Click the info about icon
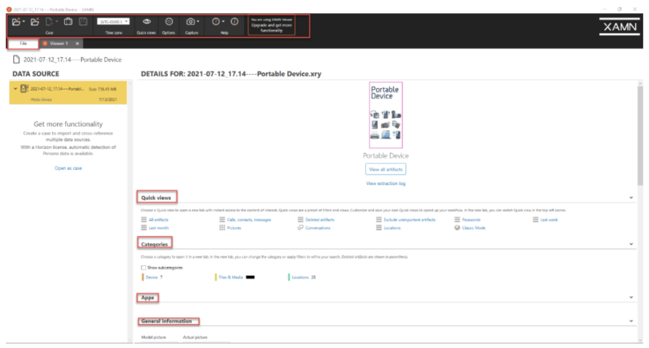 tap(235, 22)
